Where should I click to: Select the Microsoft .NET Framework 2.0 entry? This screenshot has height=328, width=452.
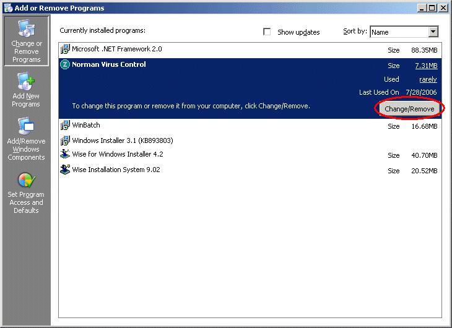[x=250, y=50]
